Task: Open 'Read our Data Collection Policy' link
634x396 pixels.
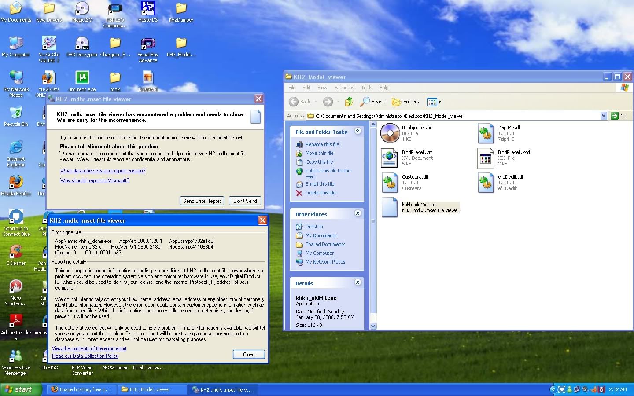Action: [85, 356]
